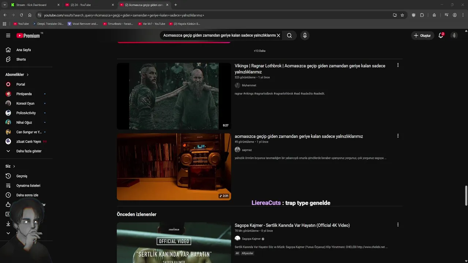The image size is (468, 263).
Task: Open the PoliceActivity subscription
Action: point(26,113)
